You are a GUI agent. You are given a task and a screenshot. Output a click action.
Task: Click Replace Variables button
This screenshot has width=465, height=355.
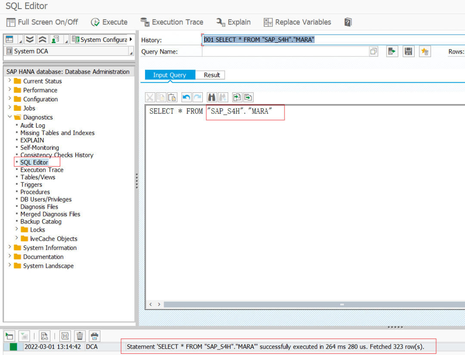pyautogui.click(x=298, y=22)
